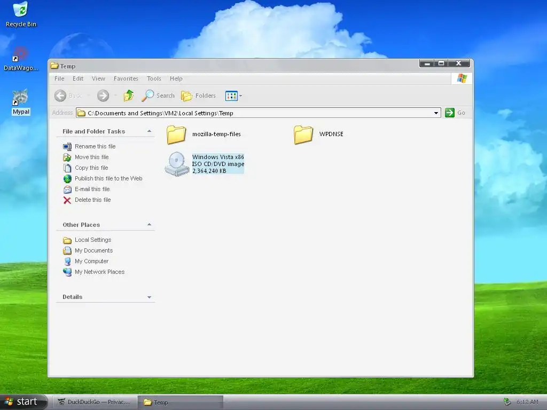Minimize the Temp window
Viewport: 547px width, 410px height.
(427, 63)
